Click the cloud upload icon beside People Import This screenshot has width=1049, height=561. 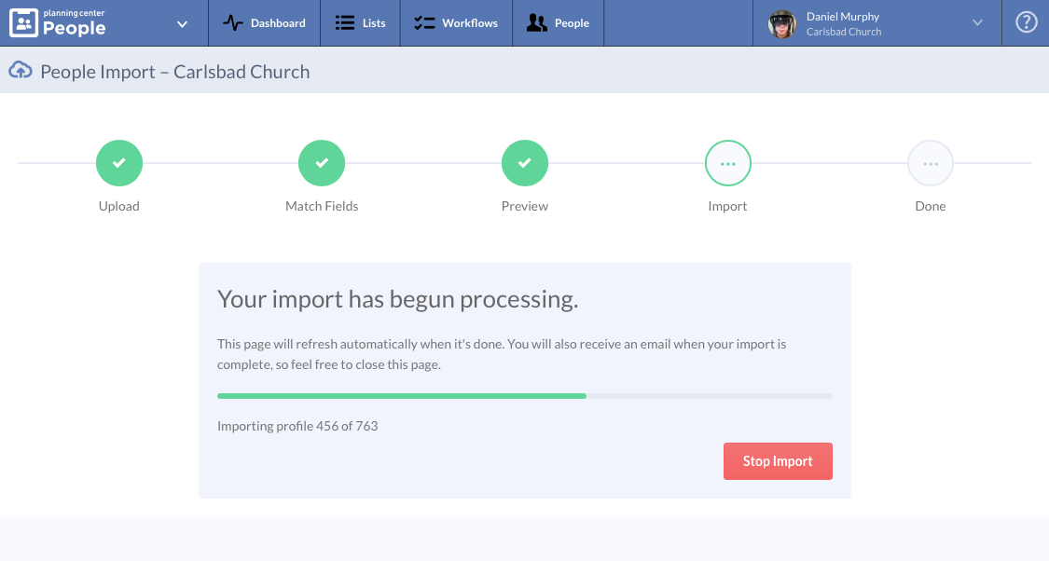pos(21,71)
